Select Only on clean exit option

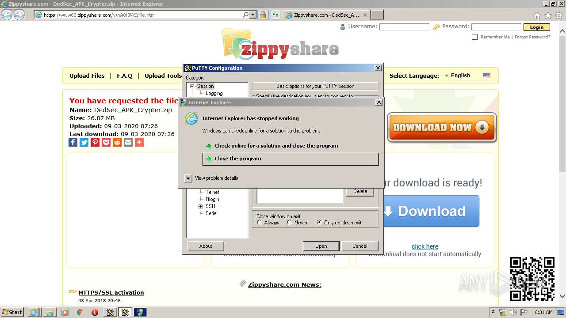pyautogui.click(x=319, y=223)
